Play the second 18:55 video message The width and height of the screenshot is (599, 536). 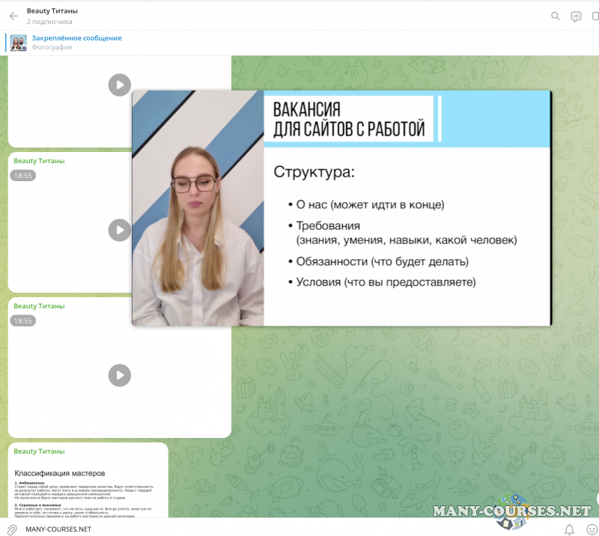(x=119, y=230)
